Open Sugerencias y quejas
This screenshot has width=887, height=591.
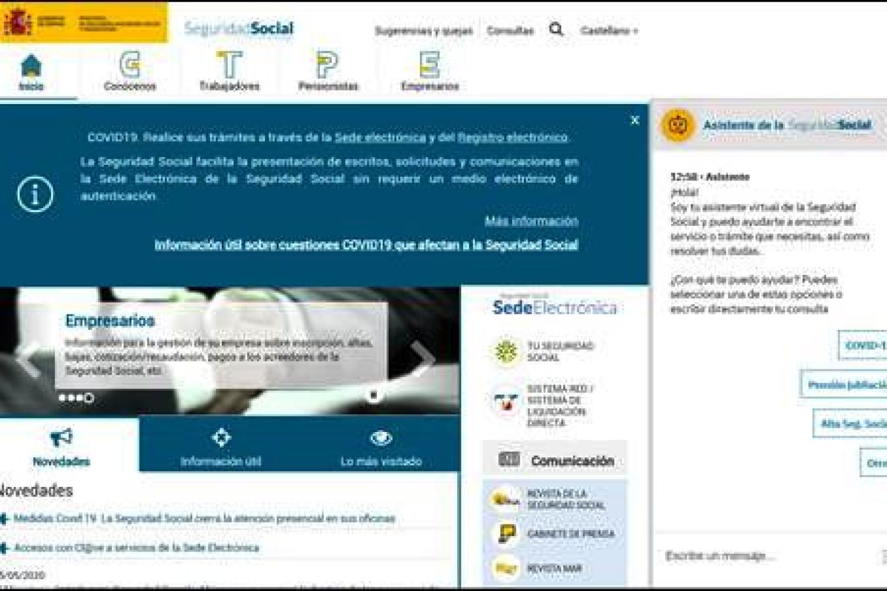coord(424,30)
